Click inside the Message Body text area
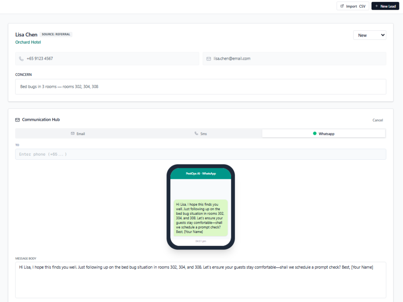The image size is (403, 302). (200, 280)
